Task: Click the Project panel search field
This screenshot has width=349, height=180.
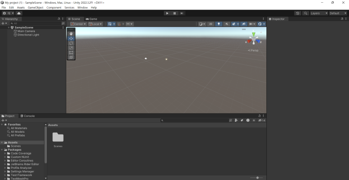Action: pos(194,120)
